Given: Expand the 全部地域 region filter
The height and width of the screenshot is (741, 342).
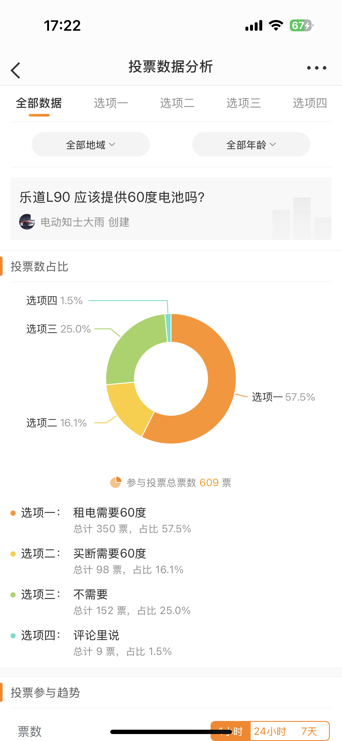Looking at the screenshot, I should [x=91, y=144].
